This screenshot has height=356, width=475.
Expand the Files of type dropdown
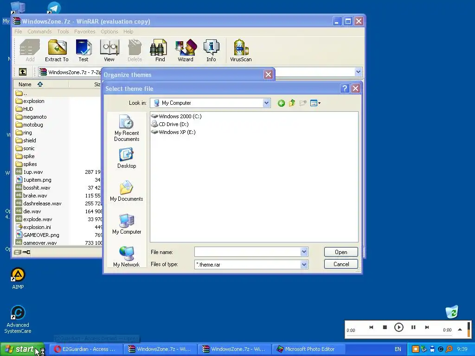pyautogui.click(x=304, y=265)
